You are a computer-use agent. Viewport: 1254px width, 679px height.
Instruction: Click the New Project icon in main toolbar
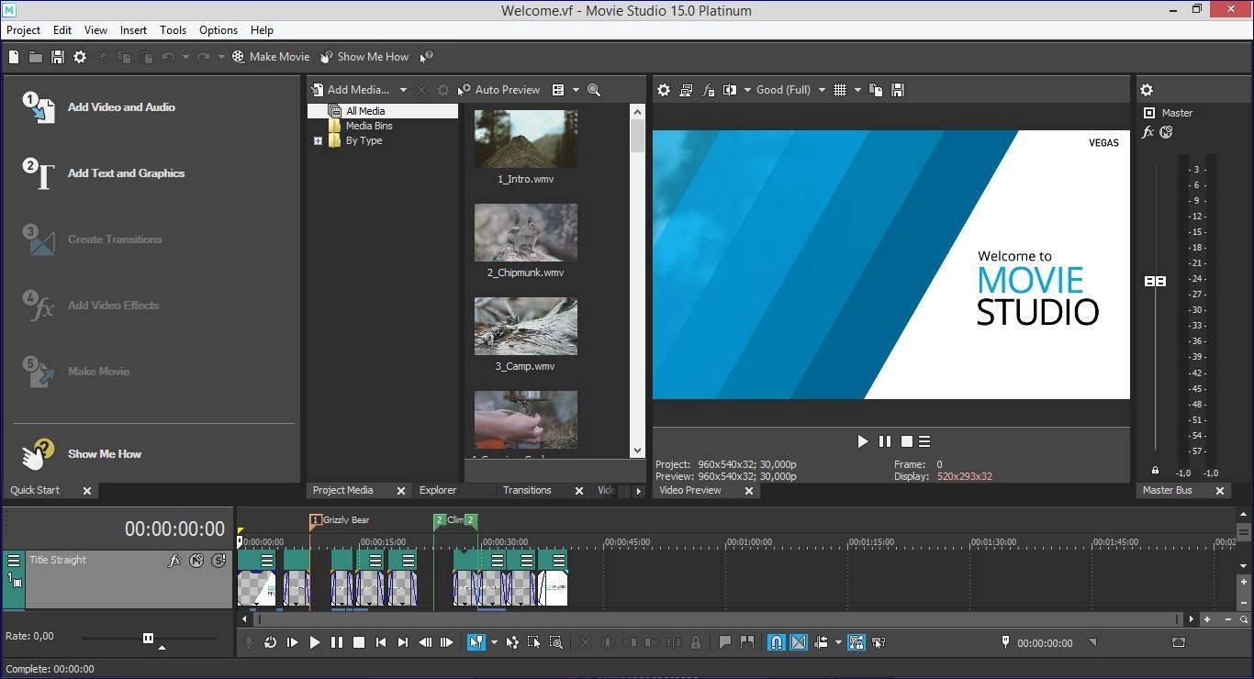point(14,57)
